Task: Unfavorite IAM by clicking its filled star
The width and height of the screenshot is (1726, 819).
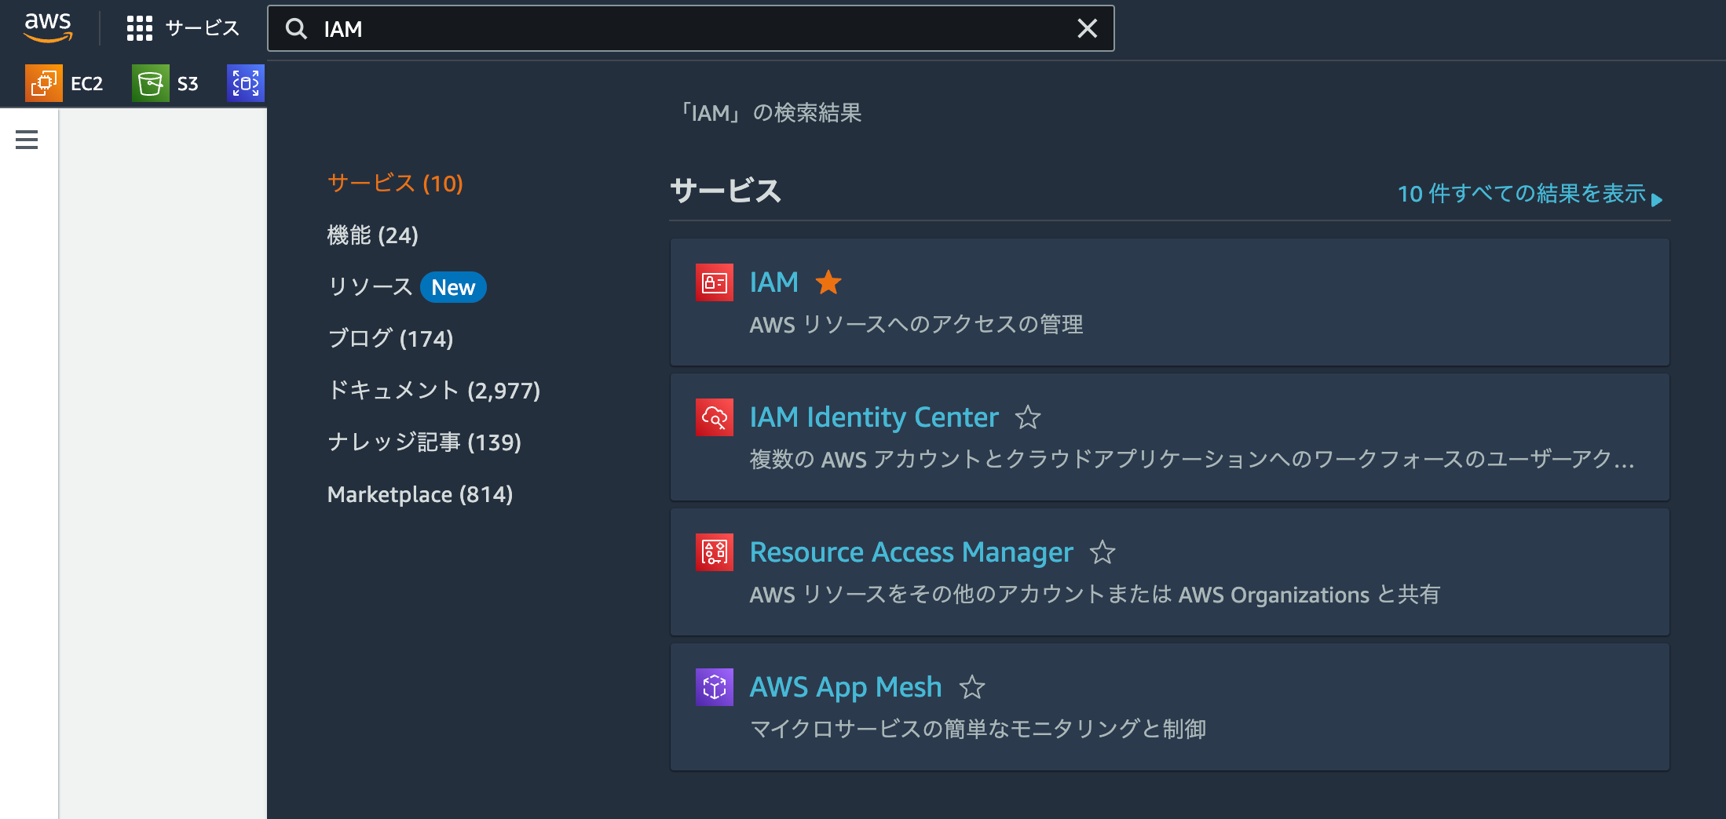Action: (828, 282)
